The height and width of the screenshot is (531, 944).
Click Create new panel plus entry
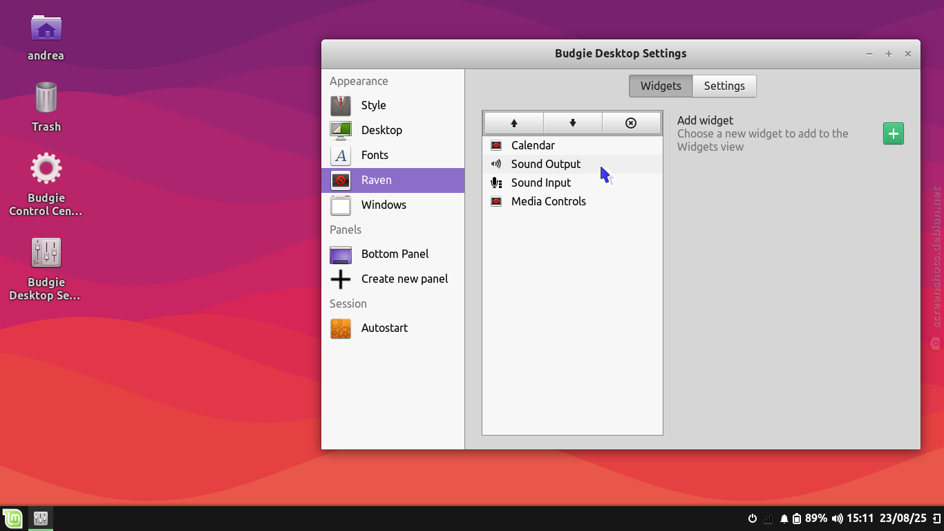pyautogui.click(x=393, y=279)
